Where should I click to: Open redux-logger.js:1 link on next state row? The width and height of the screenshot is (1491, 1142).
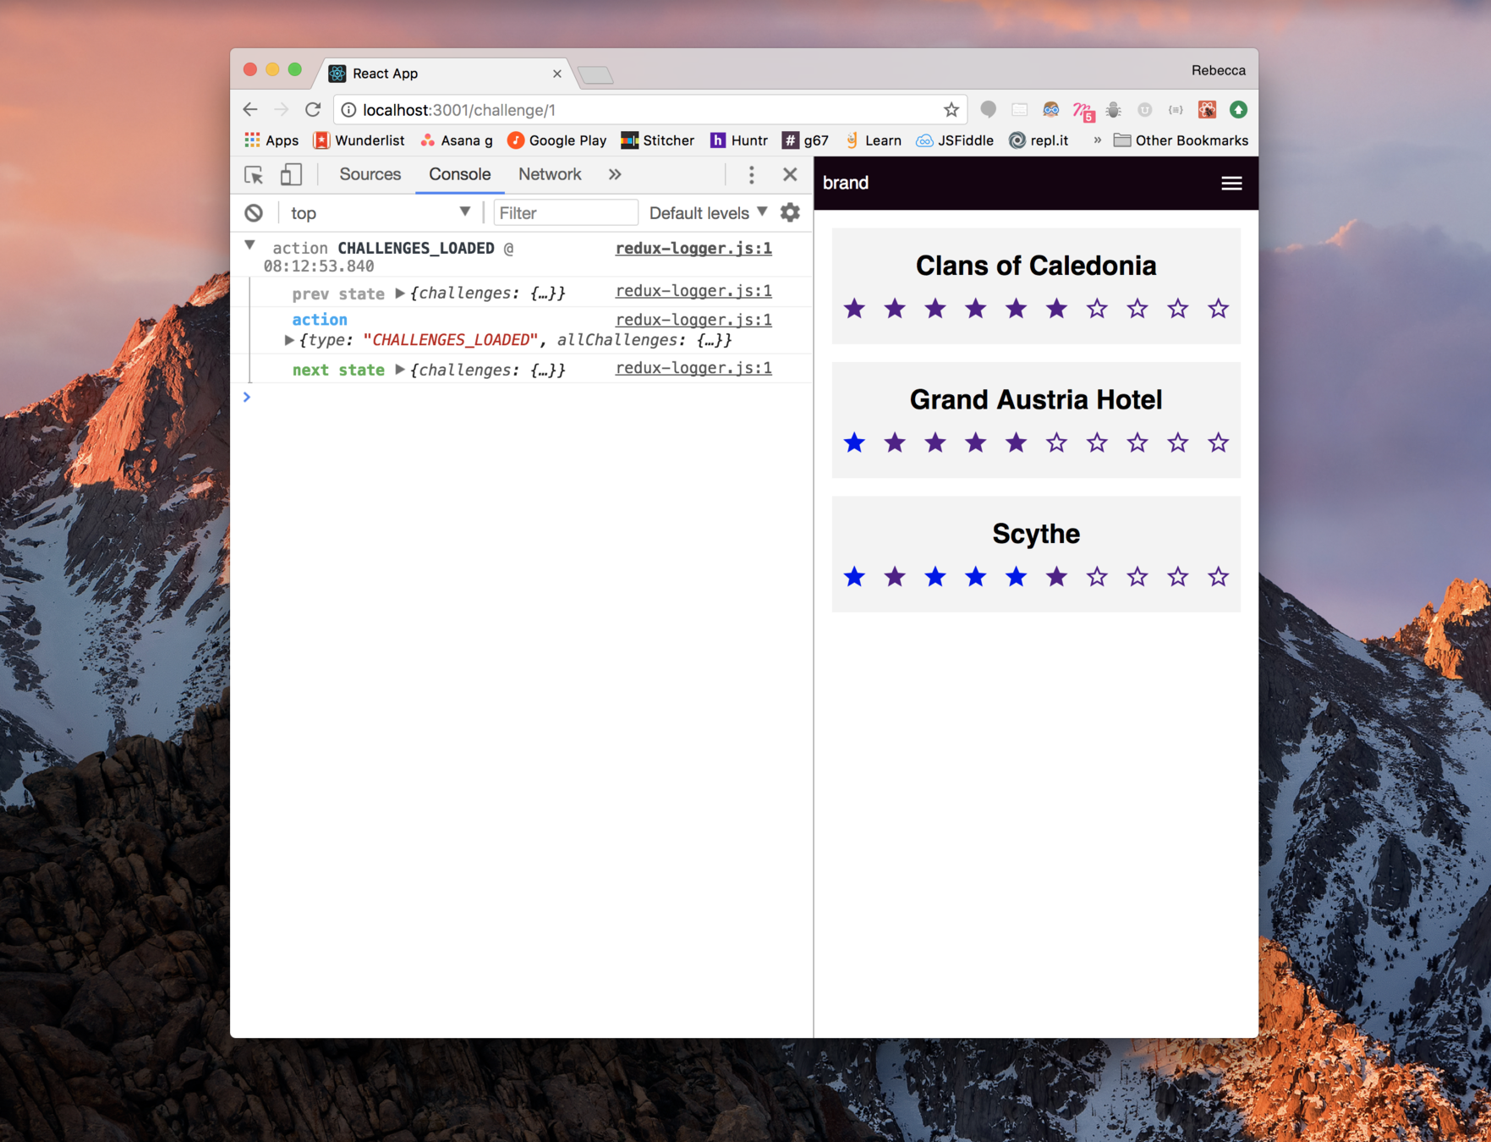pos(693,368)
